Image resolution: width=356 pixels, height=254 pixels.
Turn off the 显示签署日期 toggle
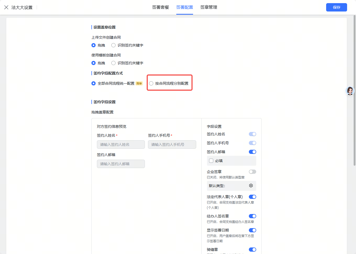tap(252, 230)
